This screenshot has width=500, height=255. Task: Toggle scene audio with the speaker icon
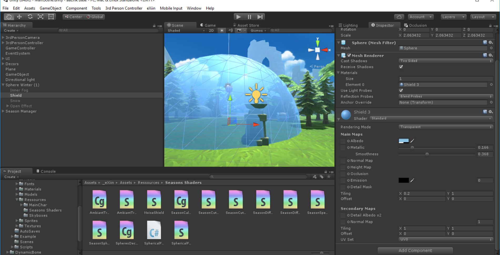point(231,30)
